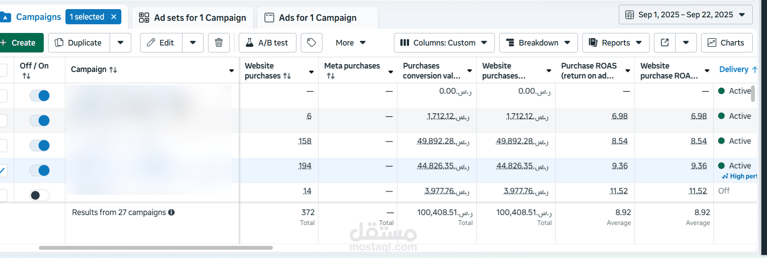
Task: Open Campaign column header dropdown arrow
Action: point(231,70)
